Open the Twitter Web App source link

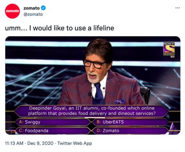[75, 143]
